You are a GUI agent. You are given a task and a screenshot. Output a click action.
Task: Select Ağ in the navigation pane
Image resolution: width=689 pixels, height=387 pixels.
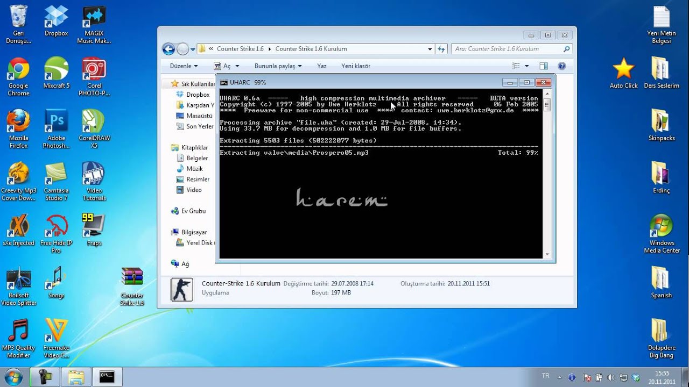[x=180, y=264]
